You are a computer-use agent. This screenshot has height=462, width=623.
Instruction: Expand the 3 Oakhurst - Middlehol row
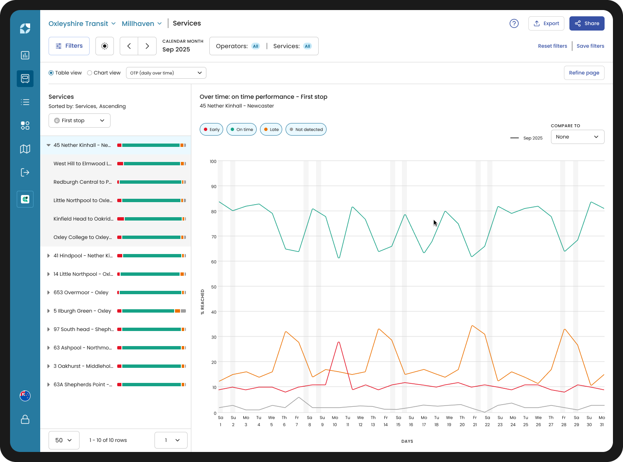point(49,366)
